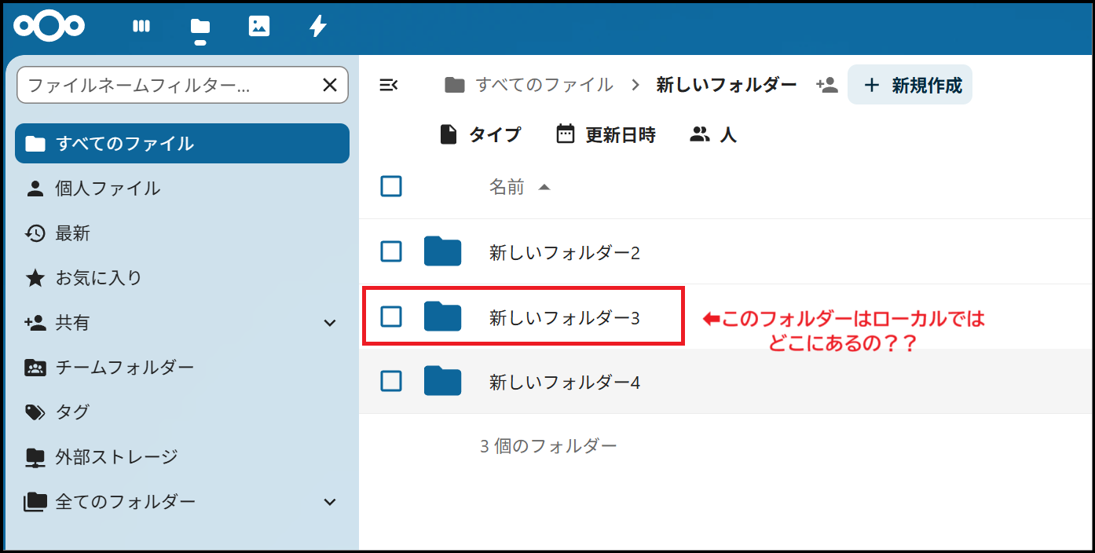The image size is (1095, 553).
Task: Open 最新 recent files view
Action: pyautogui.click(x=182, y=233)
